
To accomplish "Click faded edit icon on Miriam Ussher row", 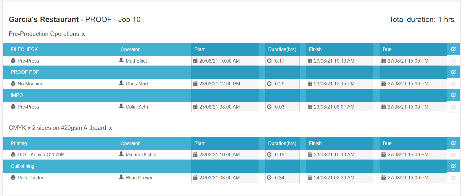I will 453,155.
